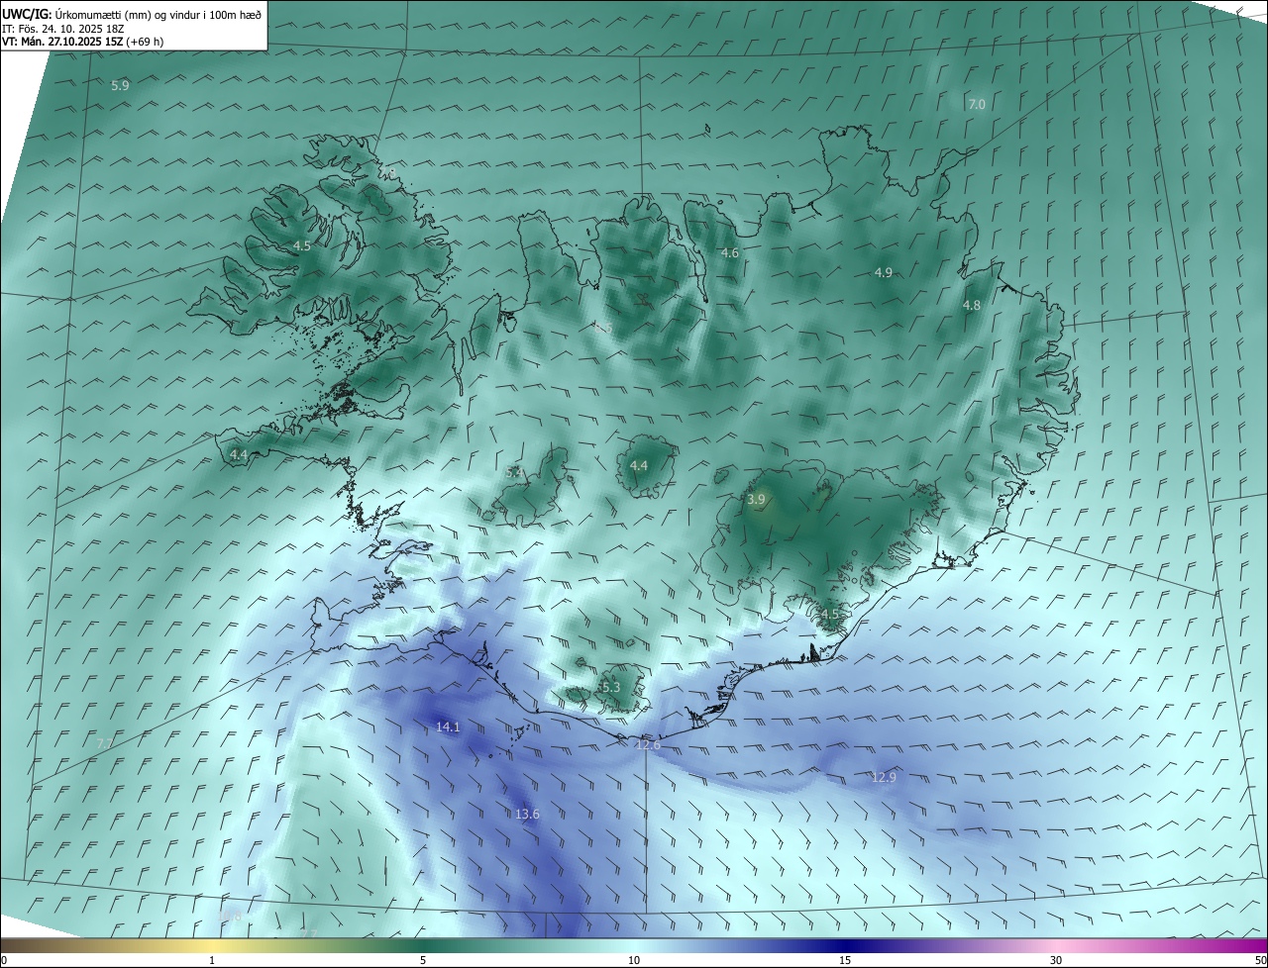This screenshot has height=968, width=1268.
Task: Click the yellow segment of the color bar
Action: click(211, 946)
